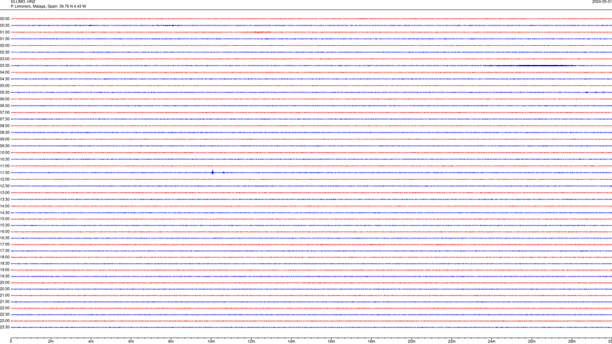612x344 pixels.
Task: Click the 04:30 time label
Action: [4, 79]
